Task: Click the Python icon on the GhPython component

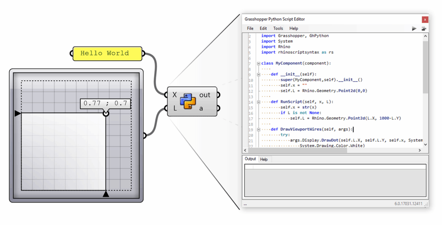Action: [x=188, y=102]
